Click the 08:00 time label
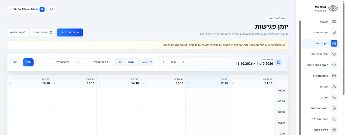Viewport: 345px width, 135px height. pos(281,91)
